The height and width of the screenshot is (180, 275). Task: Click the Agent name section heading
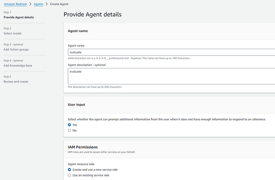pyautogui.click(x=78, y=31)
